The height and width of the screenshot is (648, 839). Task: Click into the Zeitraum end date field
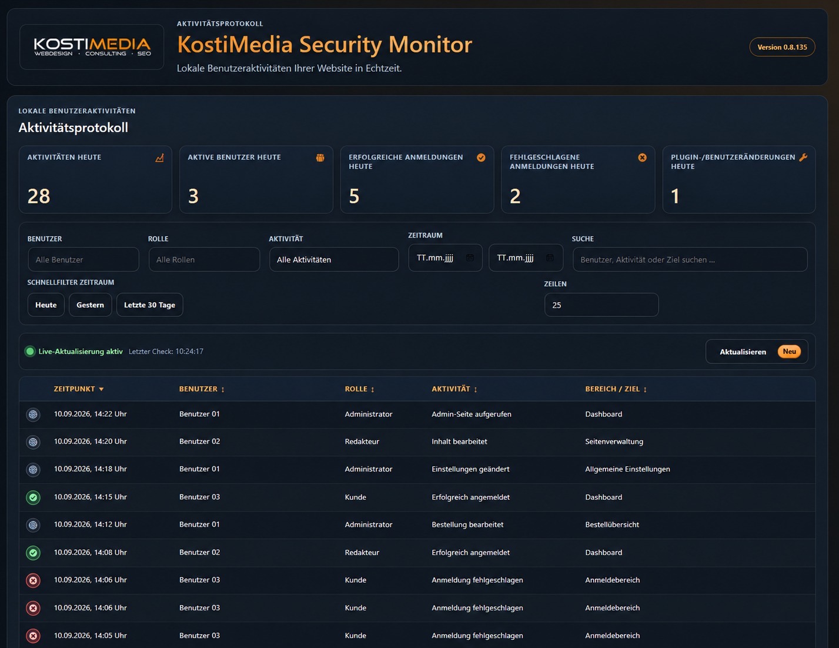[526, 258]
